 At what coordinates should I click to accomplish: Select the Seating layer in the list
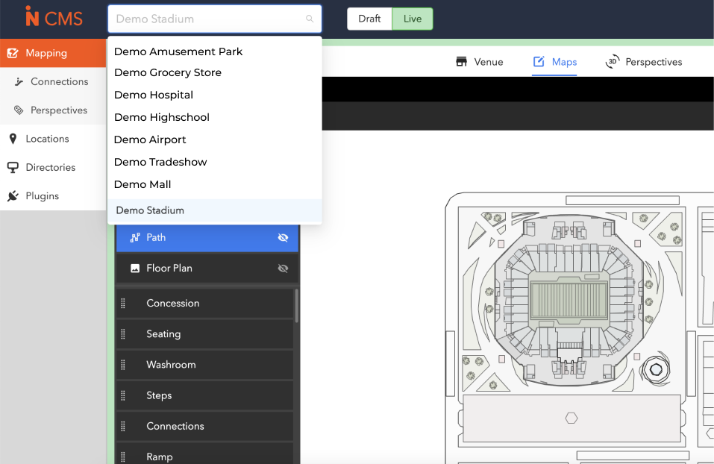click(166, 334)
